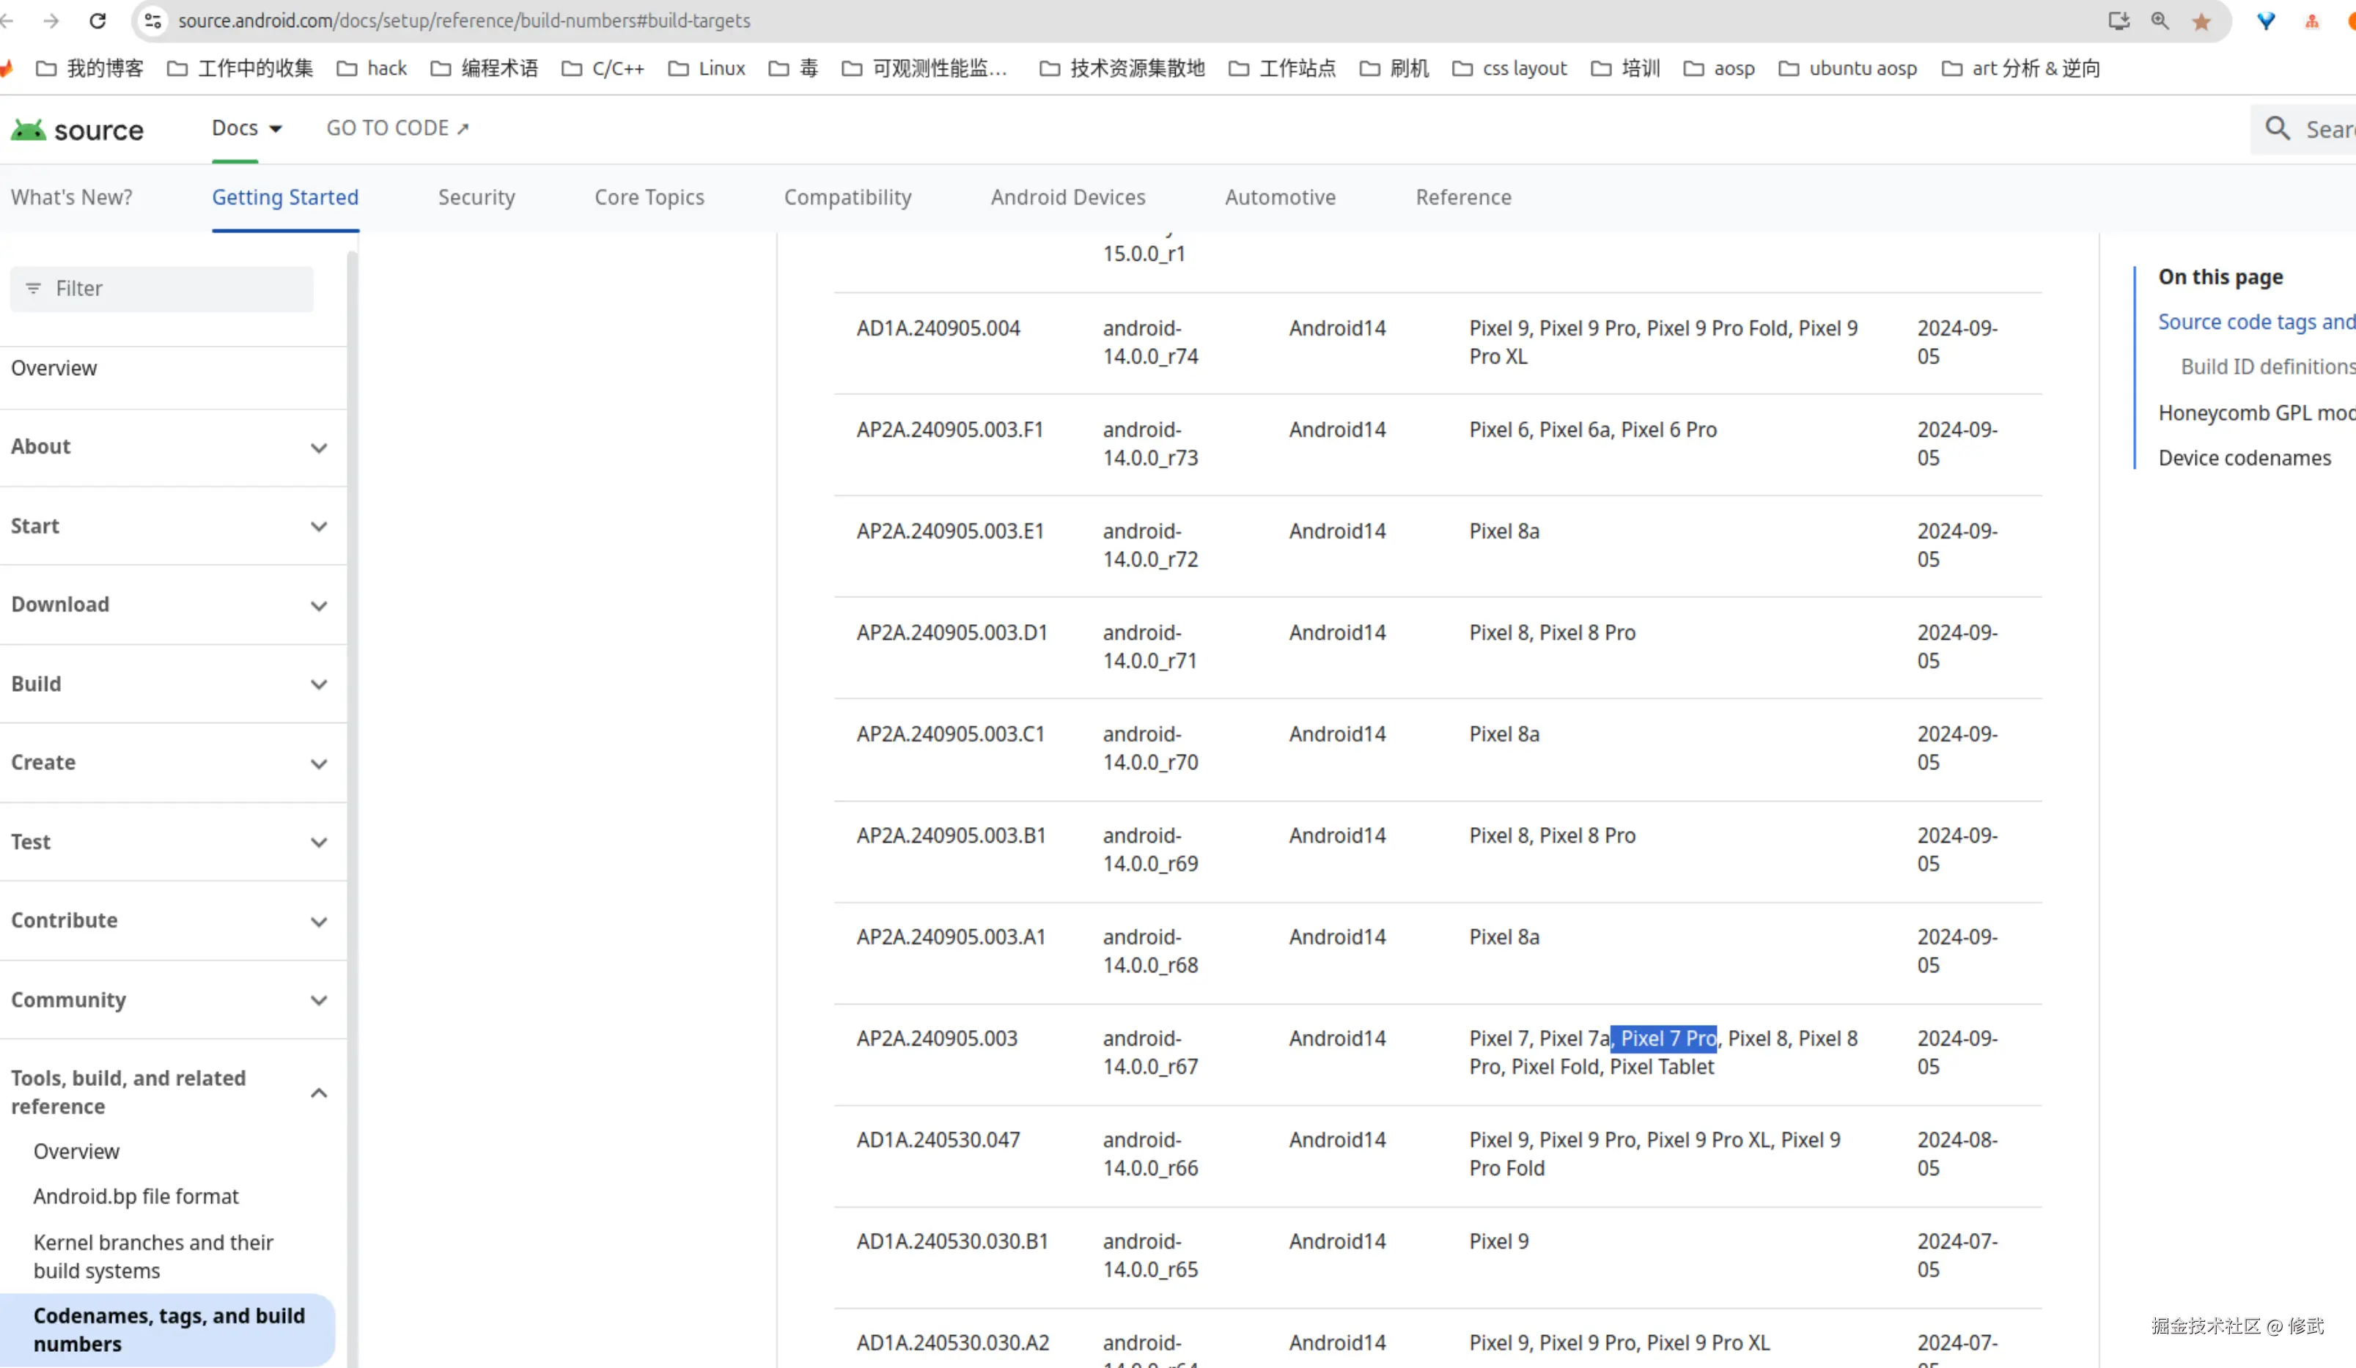
Task: Click the browser reload icon
Action: coord(97,21)
